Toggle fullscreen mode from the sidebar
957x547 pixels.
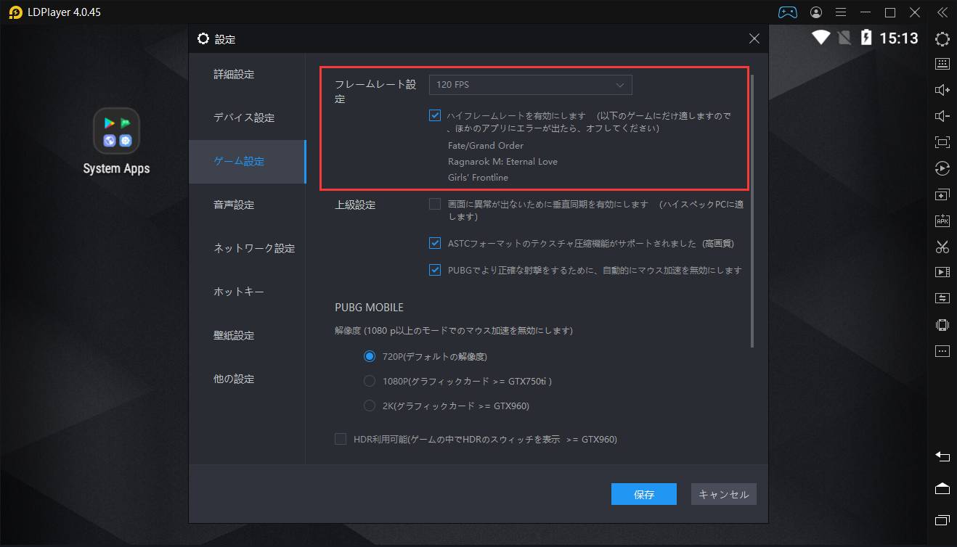tap(942, 141)
